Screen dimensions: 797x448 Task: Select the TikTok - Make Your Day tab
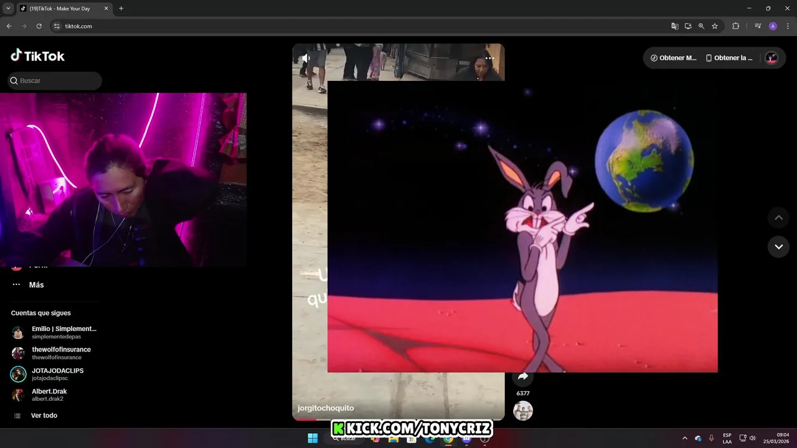(x=64, y=9)
